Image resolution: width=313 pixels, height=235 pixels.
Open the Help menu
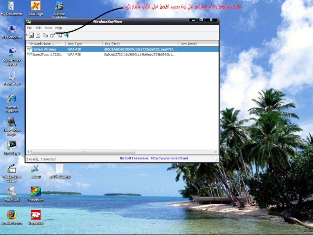tap(58, 28)
